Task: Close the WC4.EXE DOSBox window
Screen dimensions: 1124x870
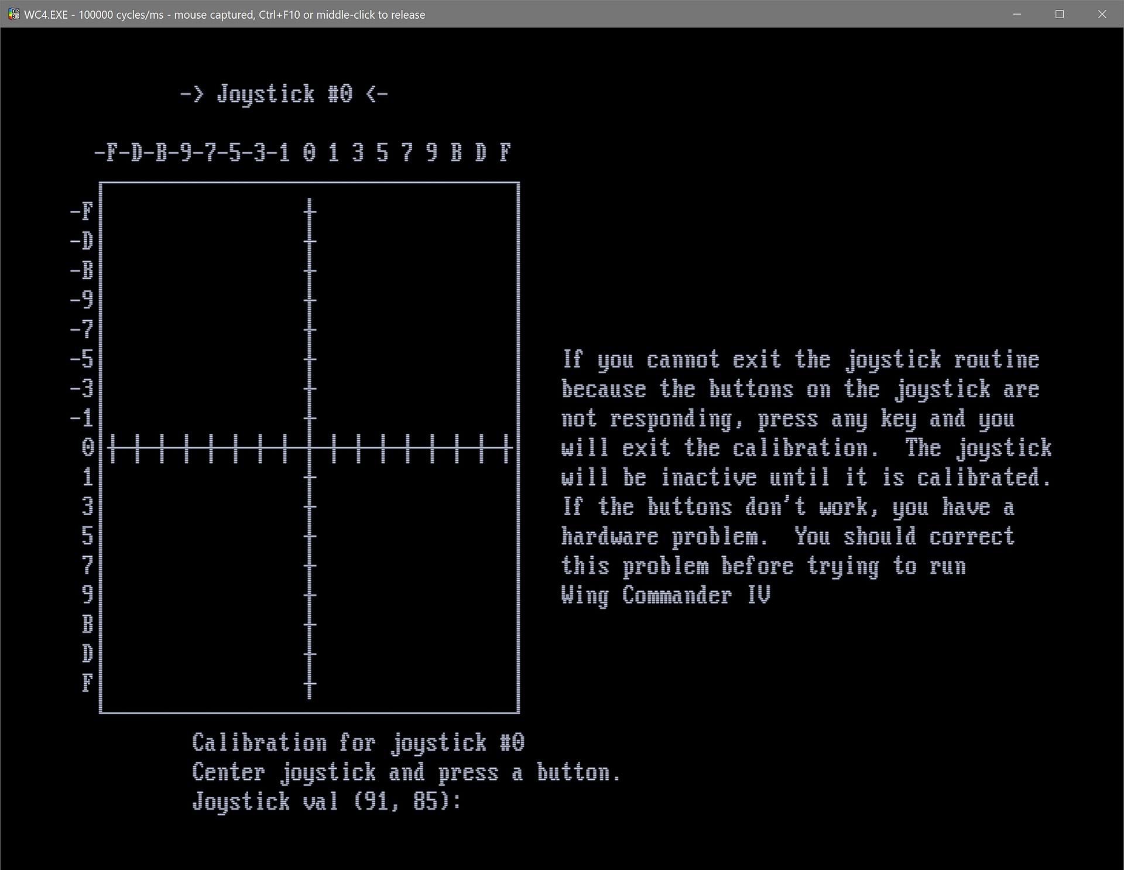Action: 1102,14
